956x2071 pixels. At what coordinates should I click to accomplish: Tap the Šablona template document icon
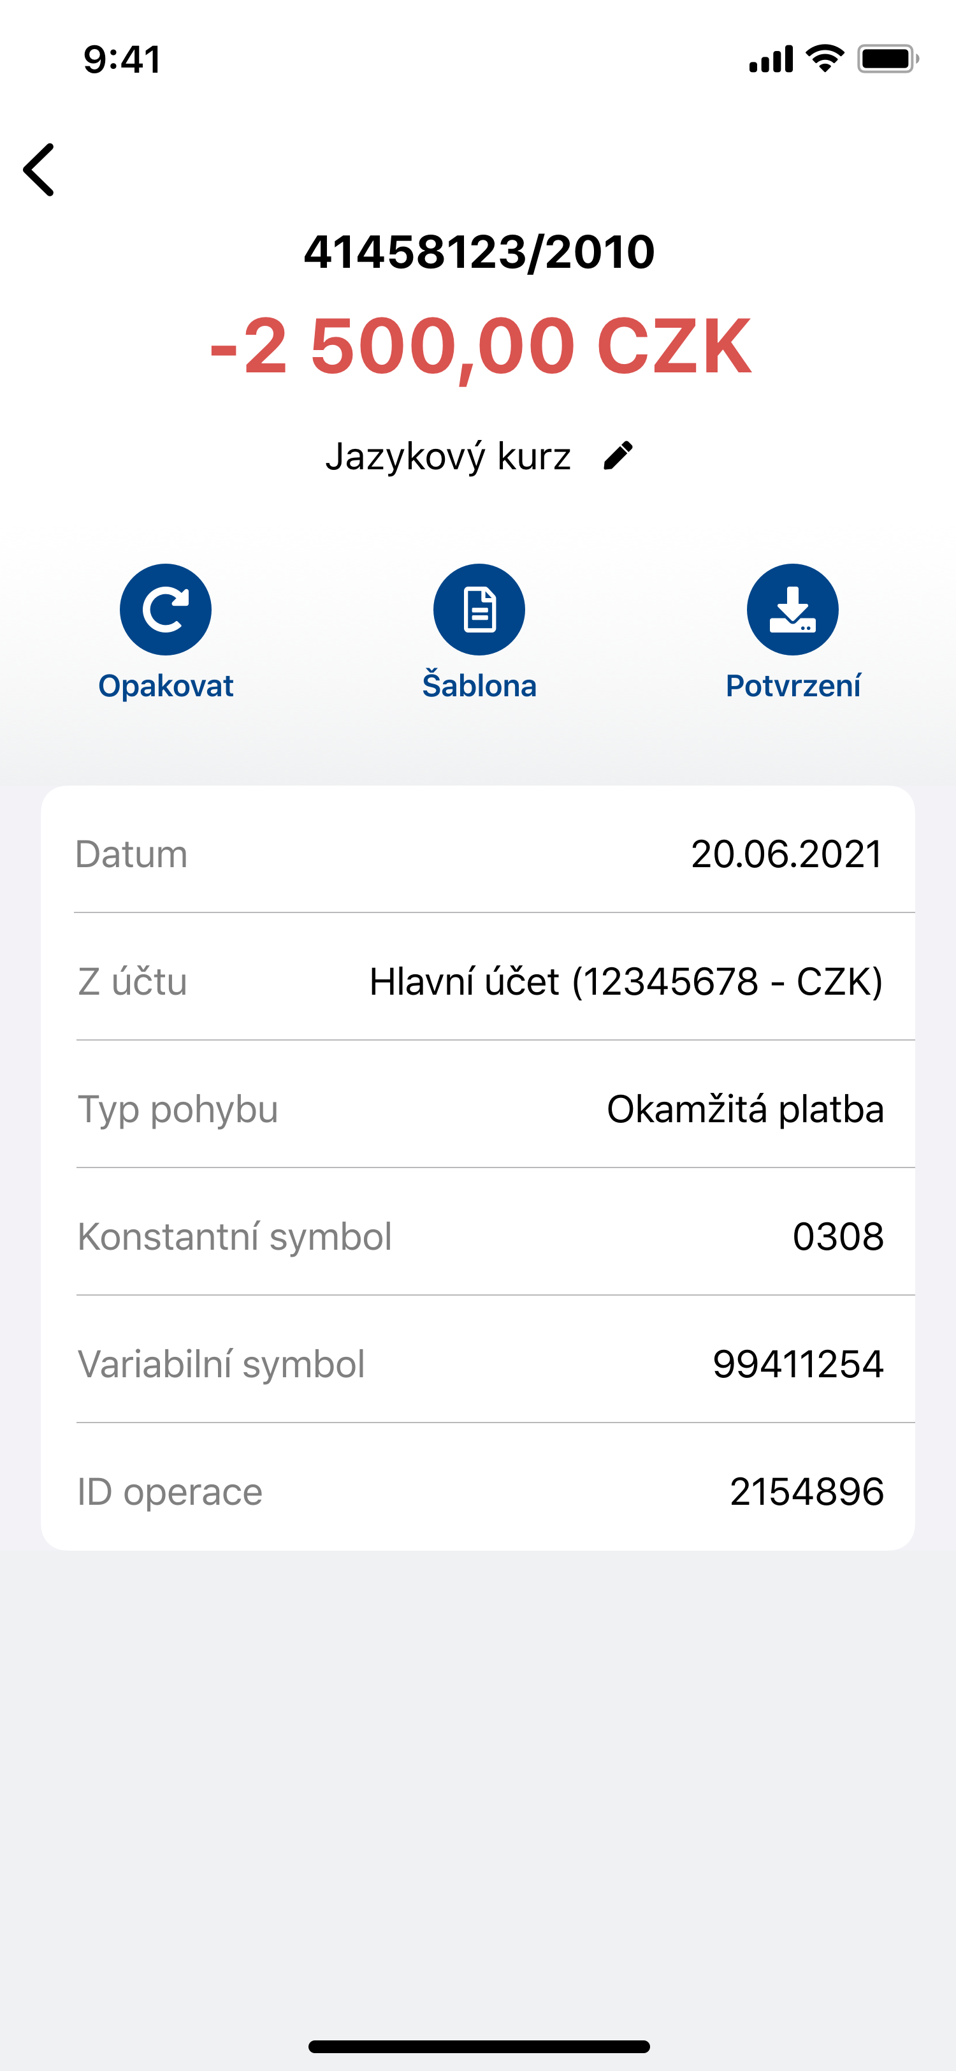click(x=479, y=610)
